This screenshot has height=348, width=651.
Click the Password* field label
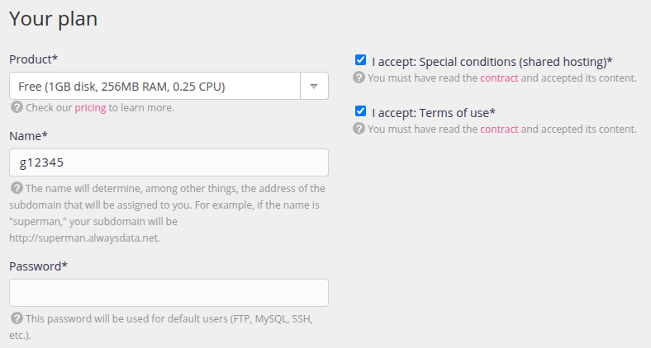pos(38,266)
